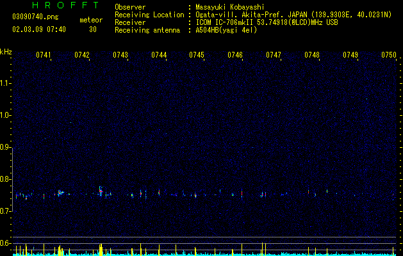Click the 1.0 kHz axis label
Image resolution: width=403 pixels, height=256 pixels.
pos(5,115)
